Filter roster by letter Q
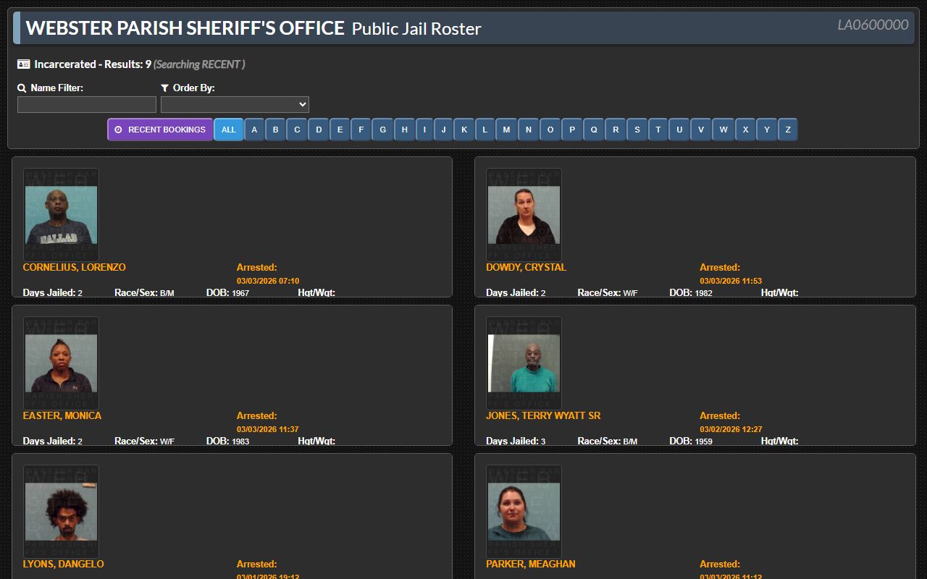This screenshot has width=927, height=579. click(x=594, y=130)
